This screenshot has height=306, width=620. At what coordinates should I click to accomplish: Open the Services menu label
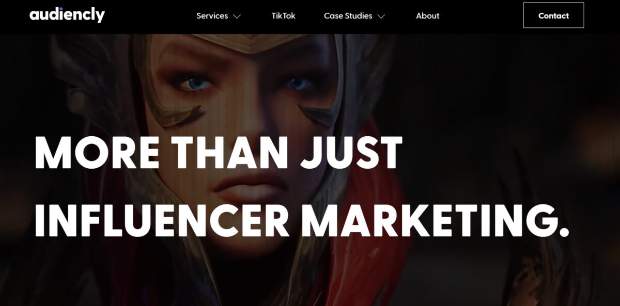point(212,16)
